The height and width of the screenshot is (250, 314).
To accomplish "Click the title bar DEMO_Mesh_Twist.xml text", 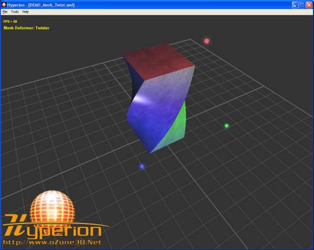I will pos(51,5).
